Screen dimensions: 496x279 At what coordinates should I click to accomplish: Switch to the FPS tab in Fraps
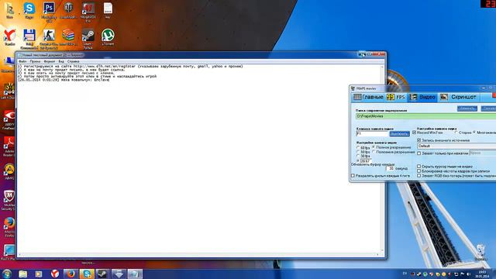click(396, 97)
